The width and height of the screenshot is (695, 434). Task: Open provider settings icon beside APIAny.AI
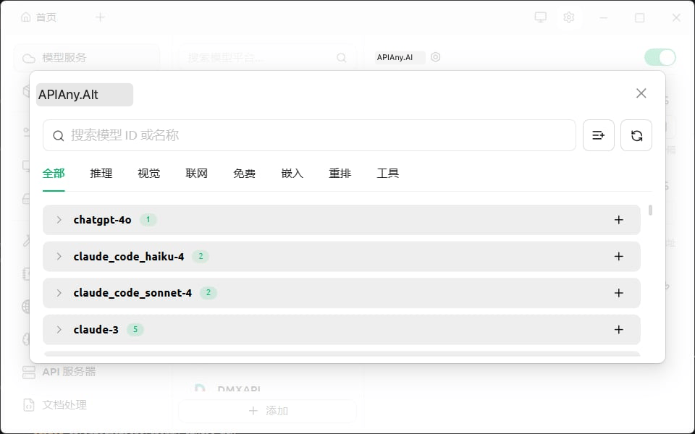(436, 57)
